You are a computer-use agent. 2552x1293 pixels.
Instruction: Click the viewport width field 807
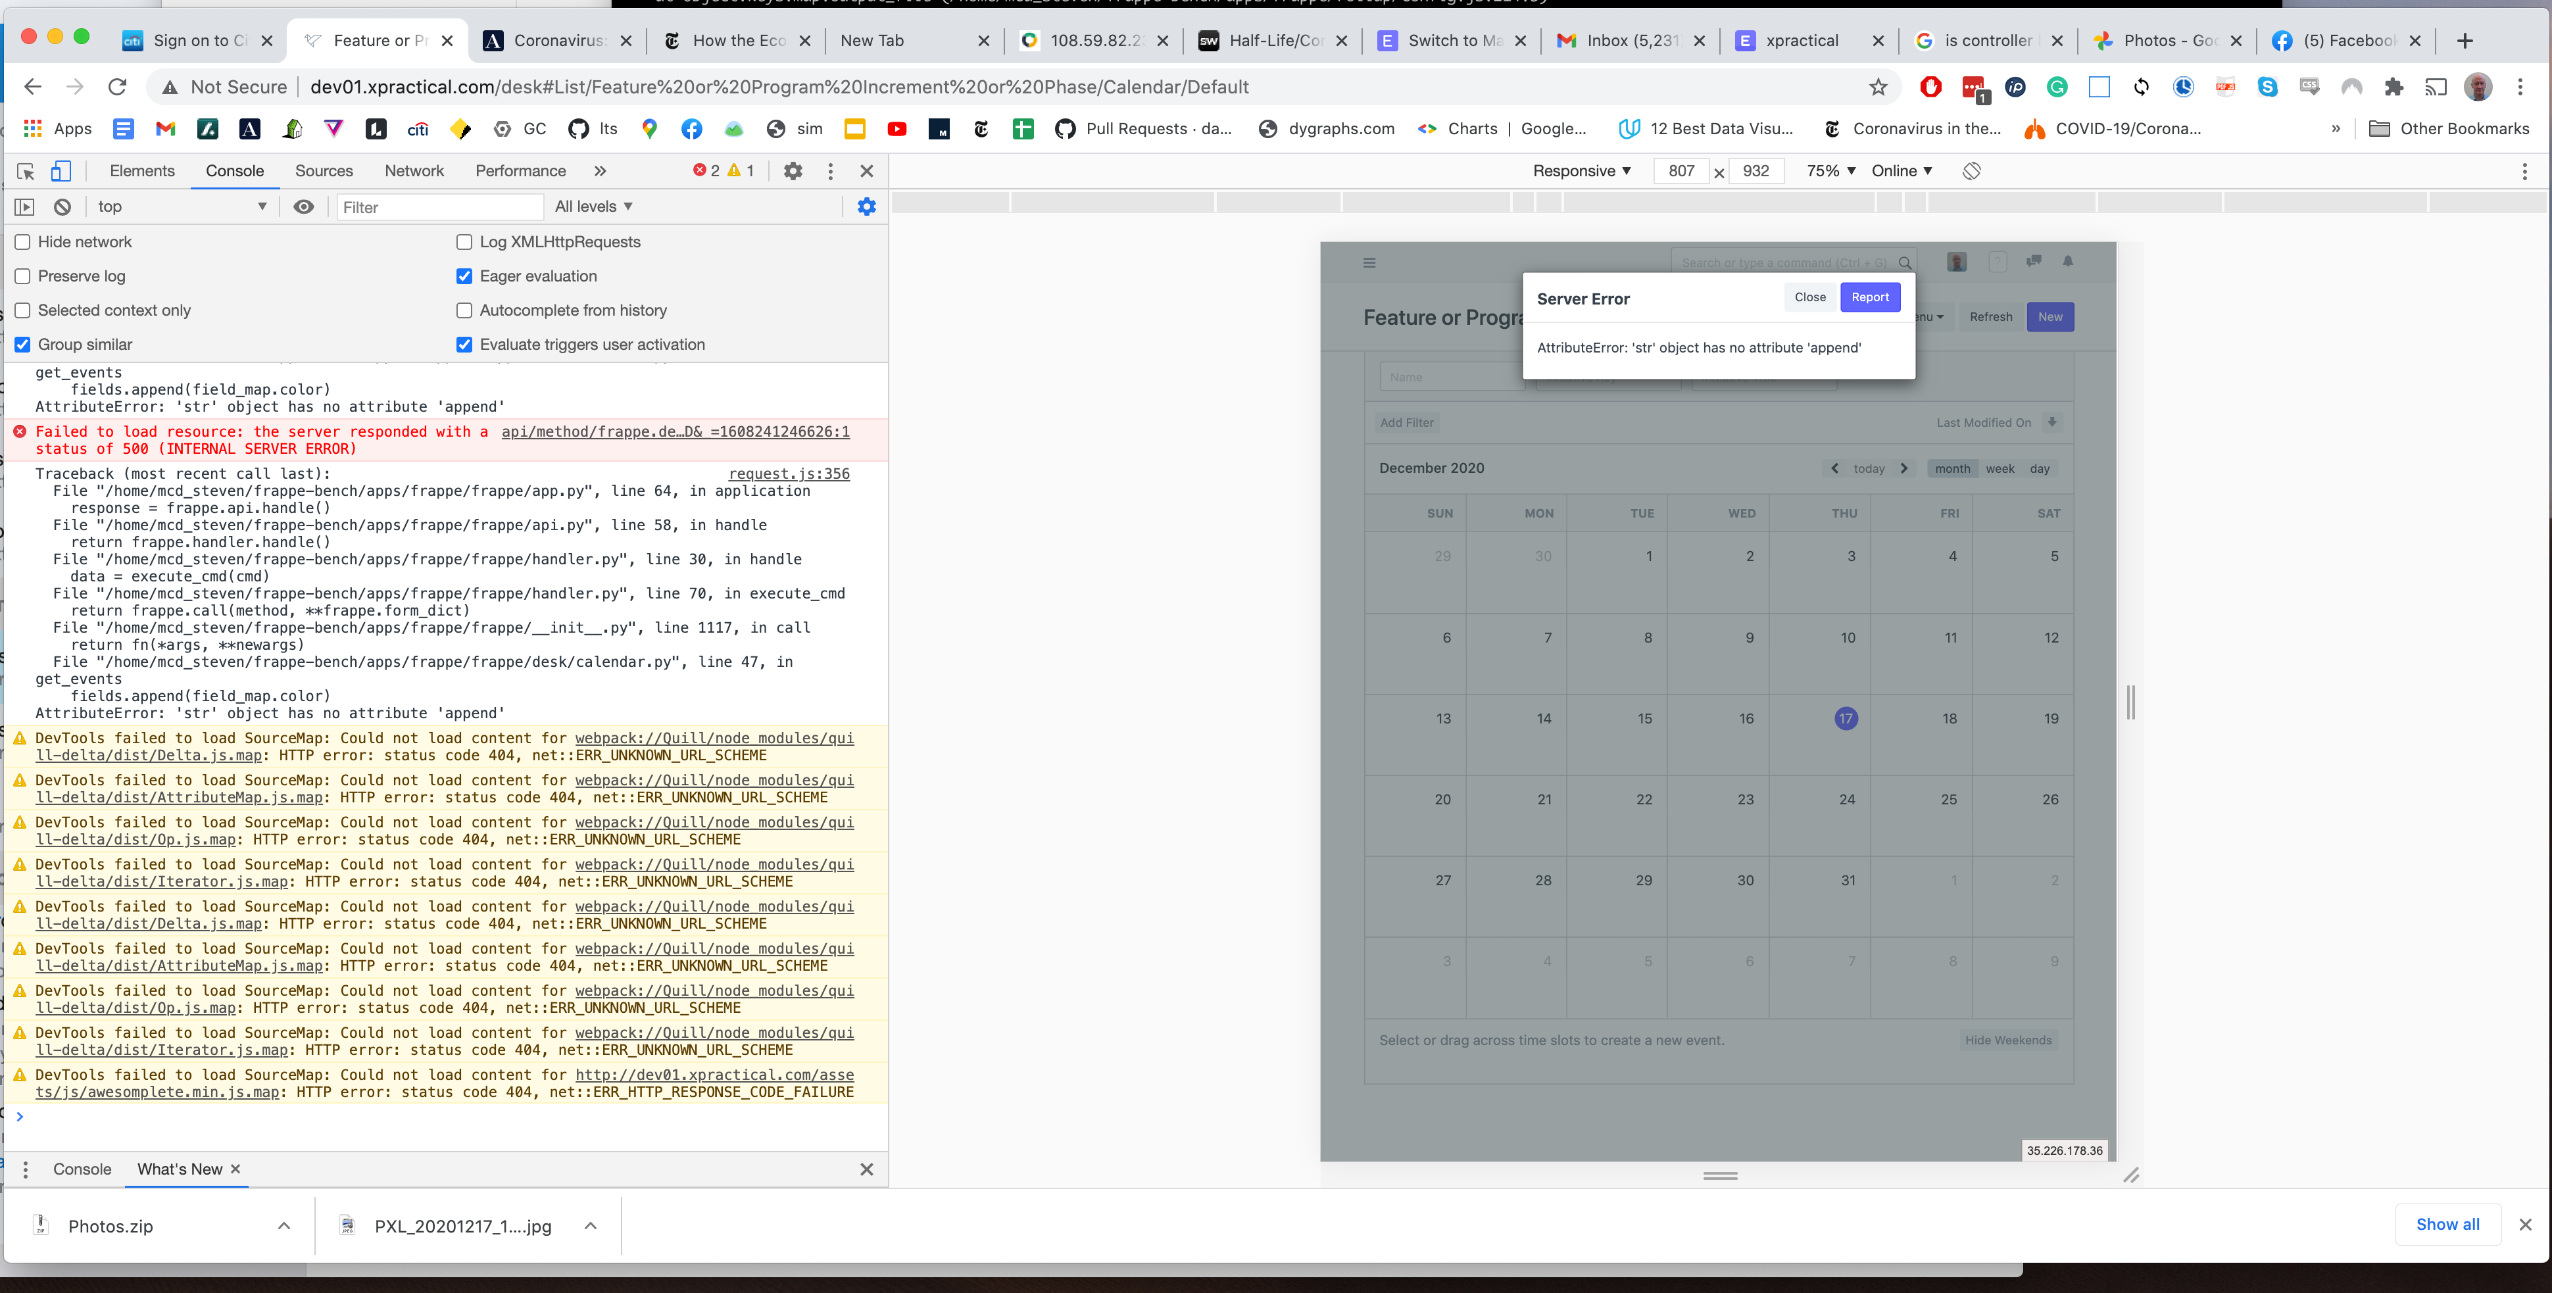point(1681,170)
